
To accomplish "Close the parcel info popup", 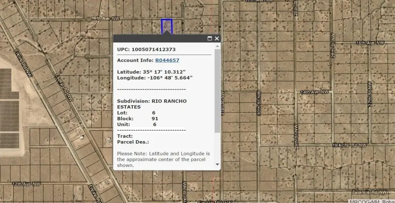I will pyautogui.click(x=217, y=38).
